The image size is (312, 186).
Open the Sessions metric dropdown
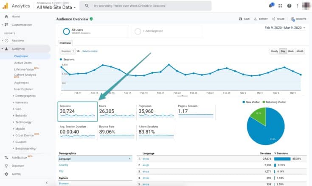pyautogui.click(x=67, y=51)
